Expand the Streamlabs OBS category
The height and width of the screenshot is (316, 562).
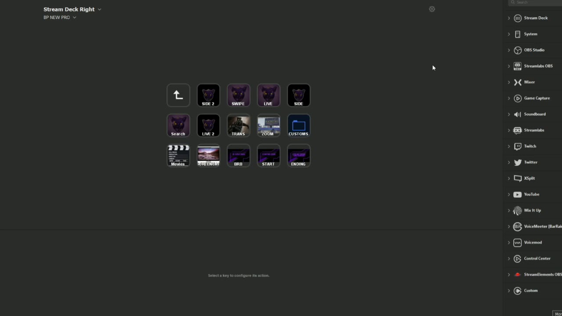pos(509,66)
